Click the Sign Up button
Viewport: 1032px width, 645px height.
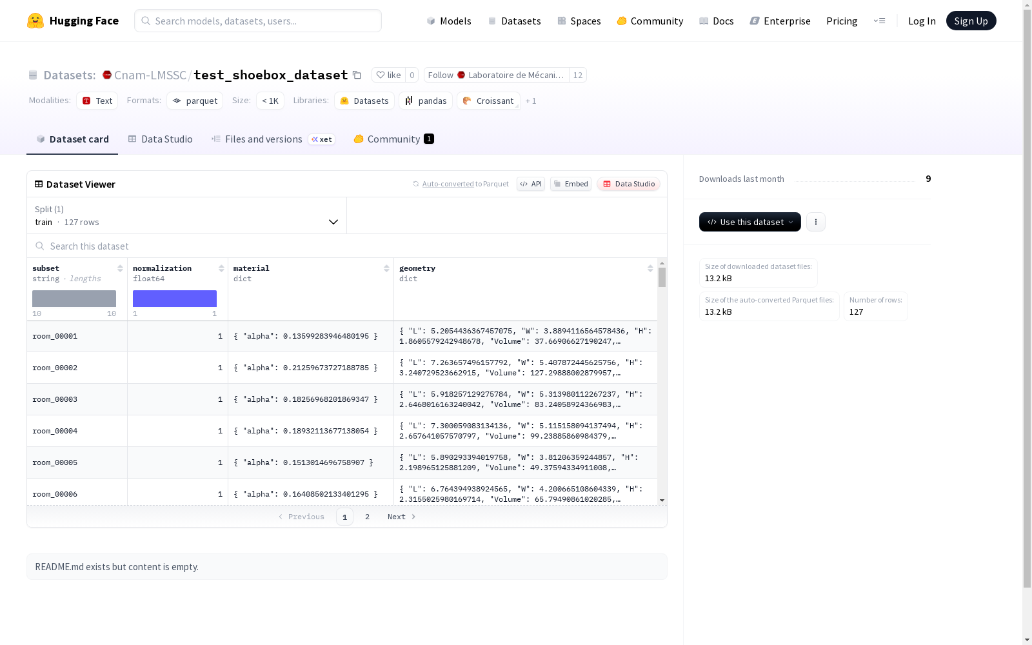[x=971, y=21]
